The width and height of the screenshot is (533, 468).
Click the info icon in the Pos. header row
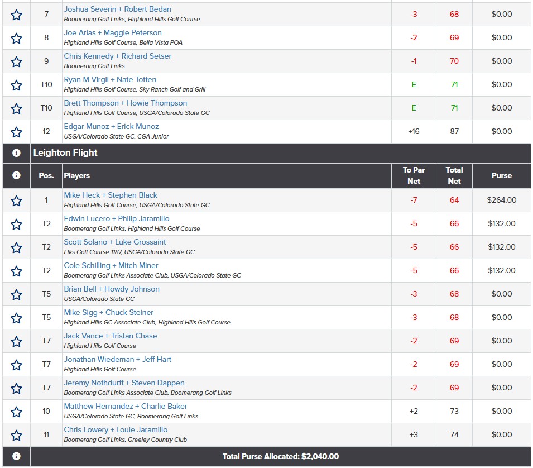pyautogui.click(x=16, y=175)
